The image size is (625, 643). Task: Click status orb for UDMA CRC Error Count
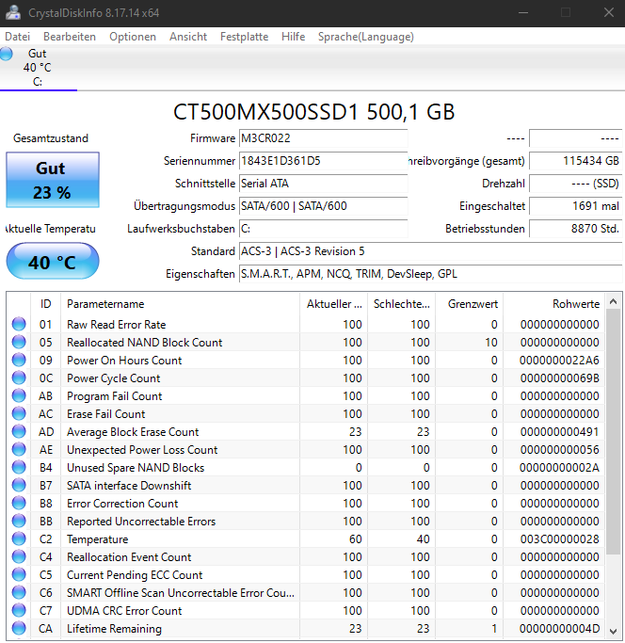coord(19,611)
